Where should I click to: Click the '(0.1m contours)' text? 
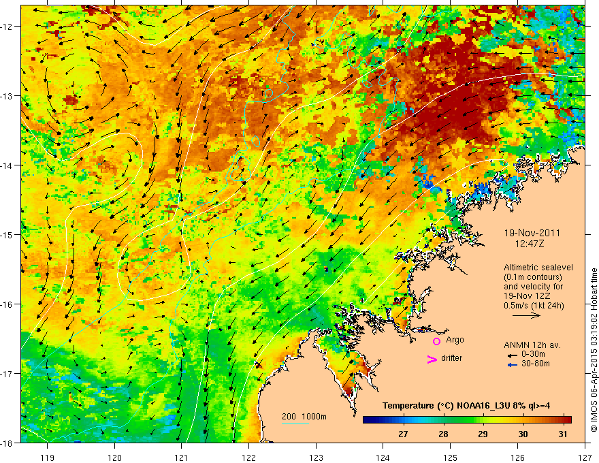point(533,277)
